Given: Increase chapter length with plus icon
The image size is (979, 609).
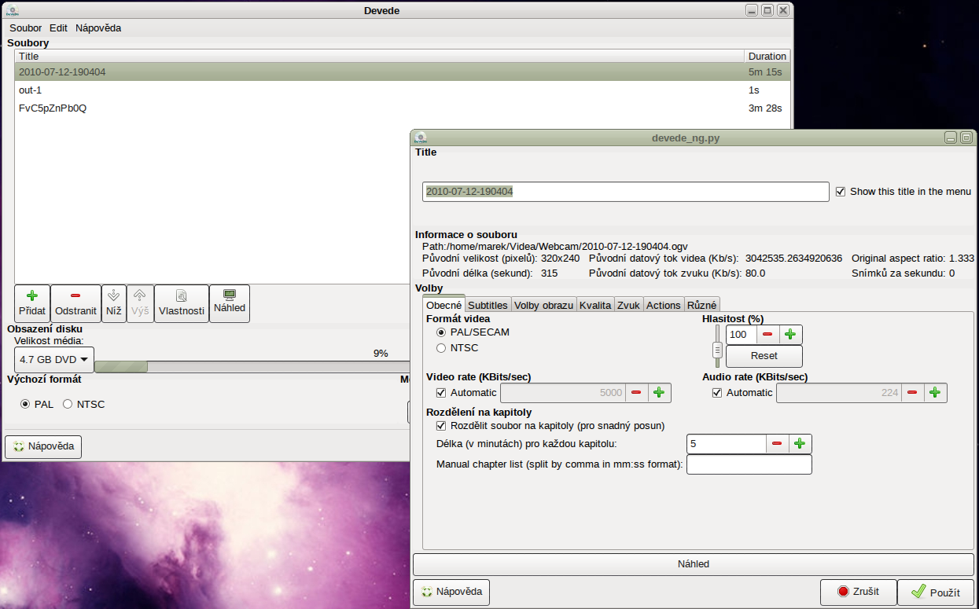Looking at the screenshot, I should 800,444.
